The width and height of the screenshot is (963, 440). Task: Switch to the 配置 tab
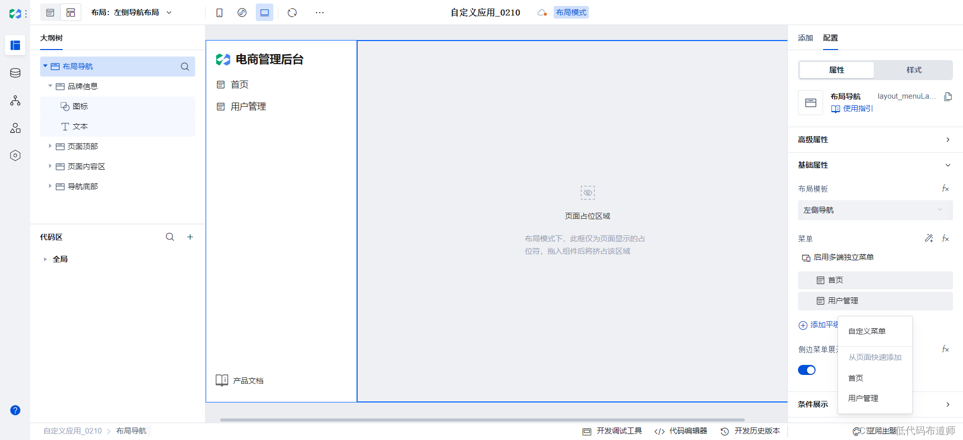coord(831,38)
